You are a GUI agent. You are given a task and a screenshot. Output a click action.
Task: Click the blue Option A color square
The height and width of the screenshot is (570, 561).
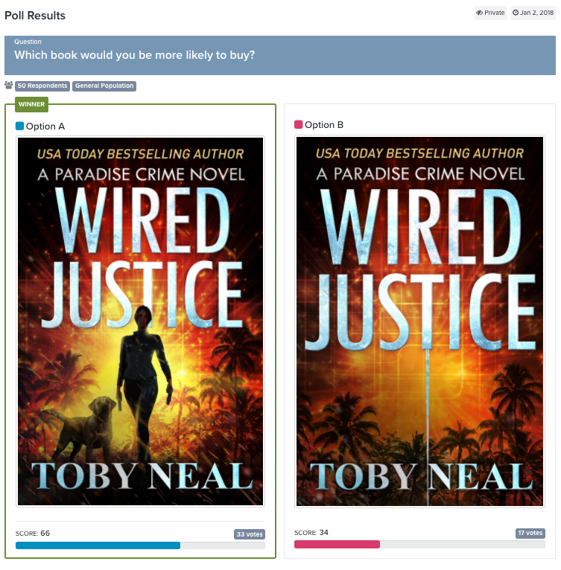pyautogui.click(x=19, y=127)
